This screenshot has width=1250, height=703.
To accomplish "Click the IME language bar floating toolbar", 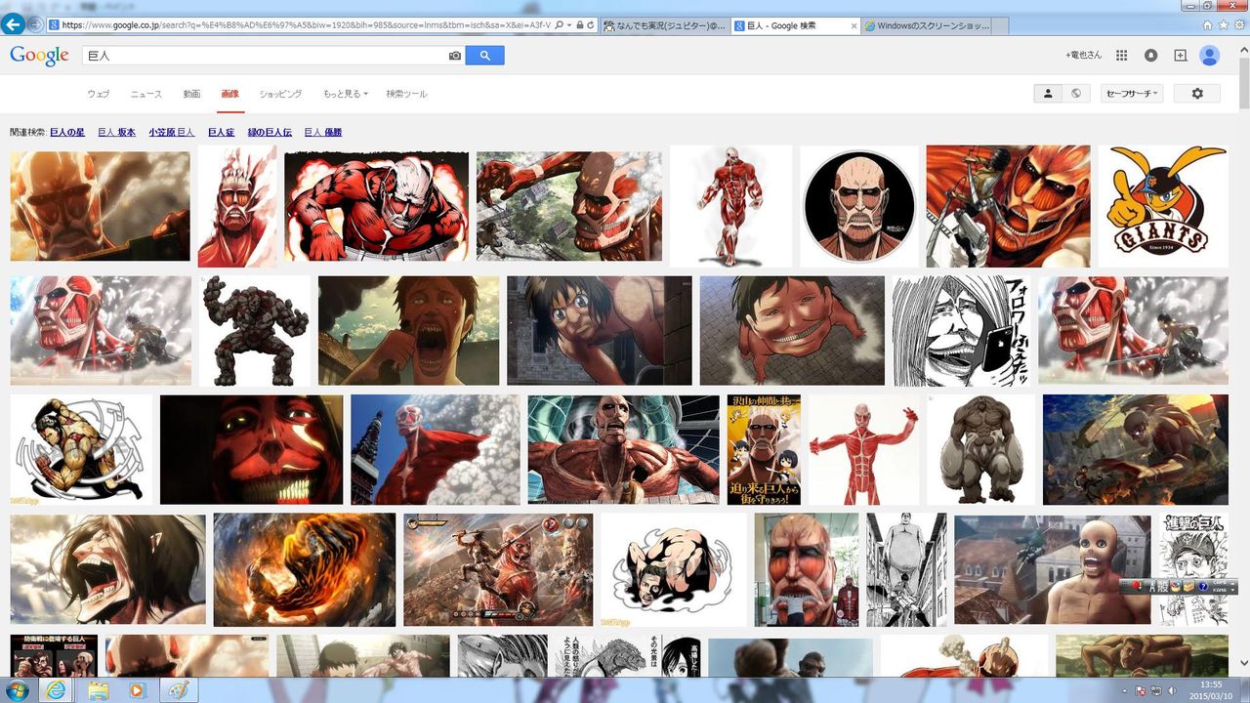I will click(x=1178, y=587).
